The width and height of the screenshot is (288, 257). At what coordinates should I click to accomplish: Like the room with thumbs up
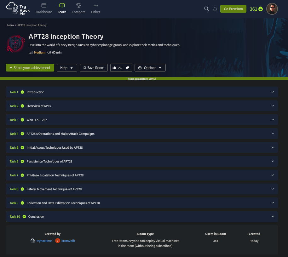pyautogui.click(x=114, y=68)
